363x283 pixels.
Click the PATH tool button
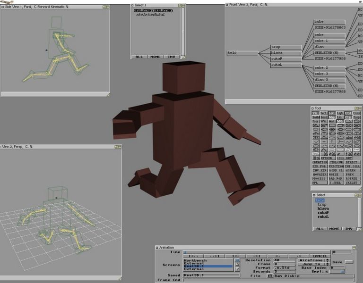pyautogui.click(x=352, y=174)
